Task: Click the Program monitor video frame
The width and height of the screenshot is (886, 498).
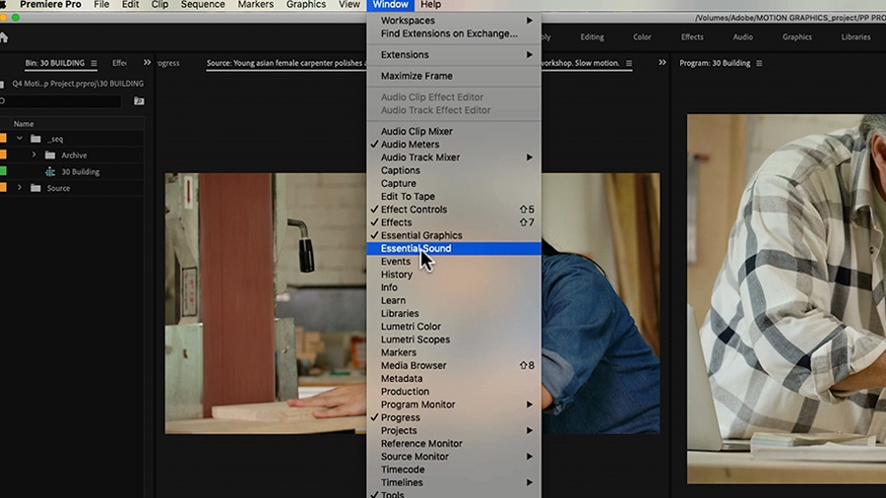Action: pos(787,299)
